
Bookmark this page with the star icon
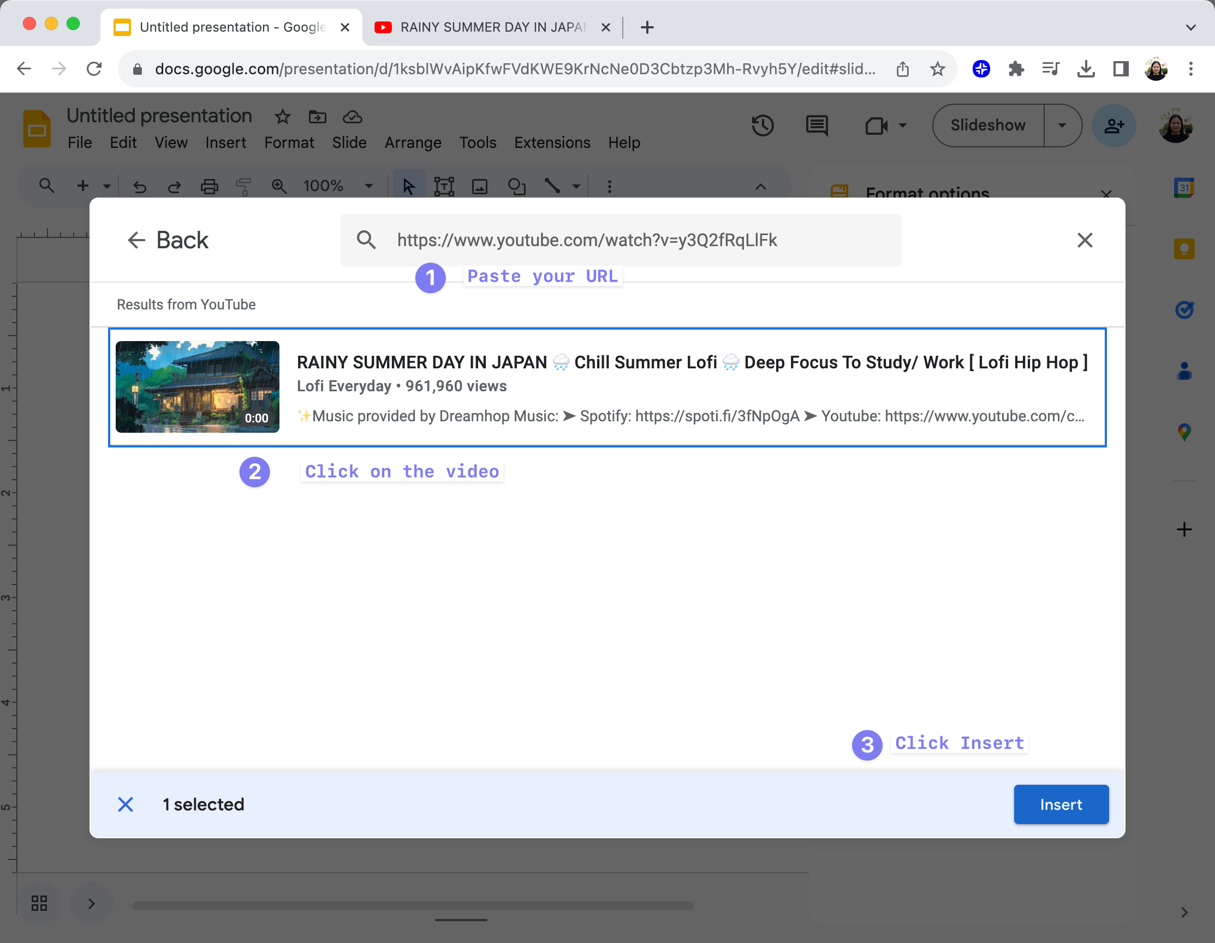(x=937, y=69)
